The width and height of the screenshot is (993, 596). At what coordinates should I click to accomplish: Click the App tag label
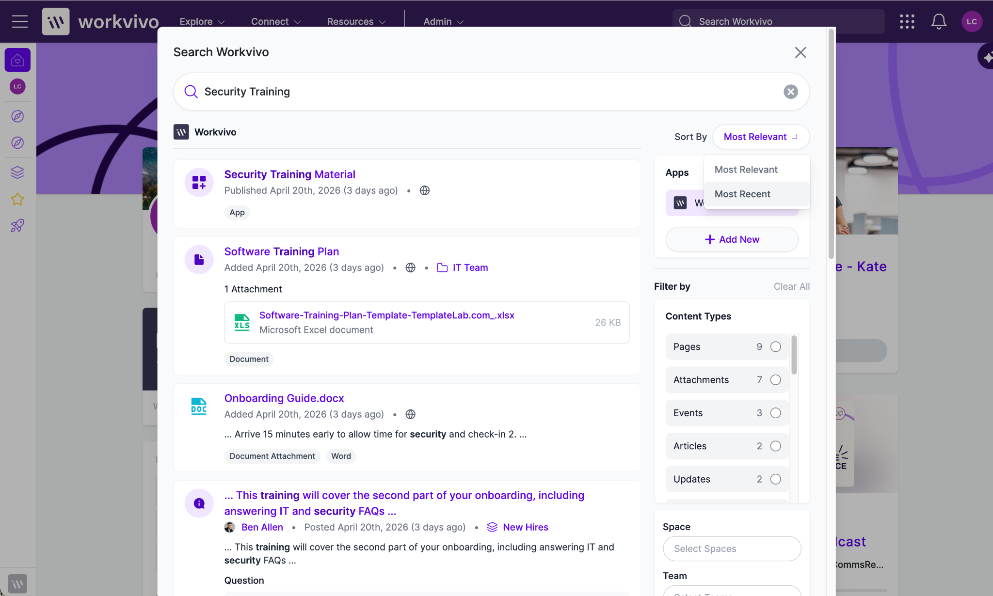(237, 212)
